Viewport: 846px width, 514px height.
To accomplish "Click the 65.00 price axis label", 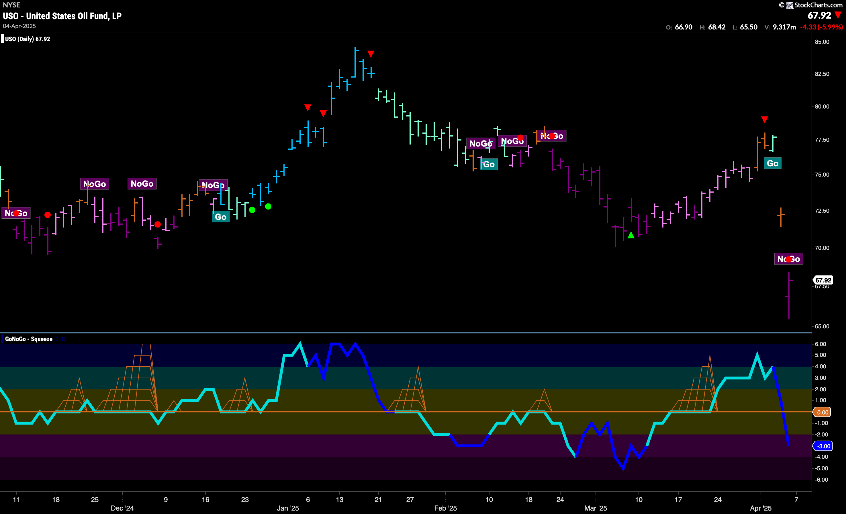I will click(x=822, y=327).
